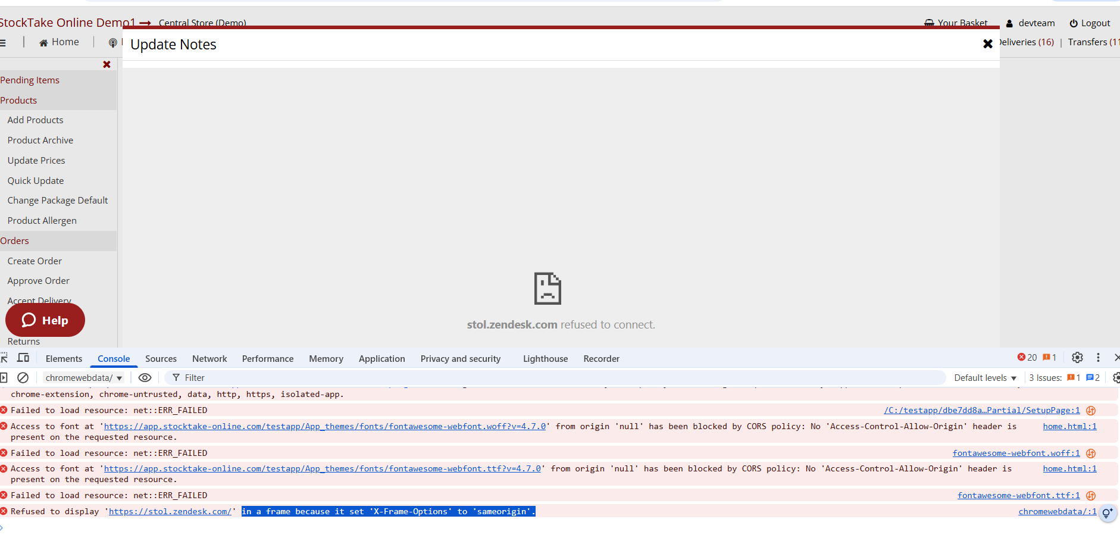Image resolution: width=1120 pixels, height=541 pixels.
Task: Open the chromewebdata/ context dropdown
Action: point(83,377)
